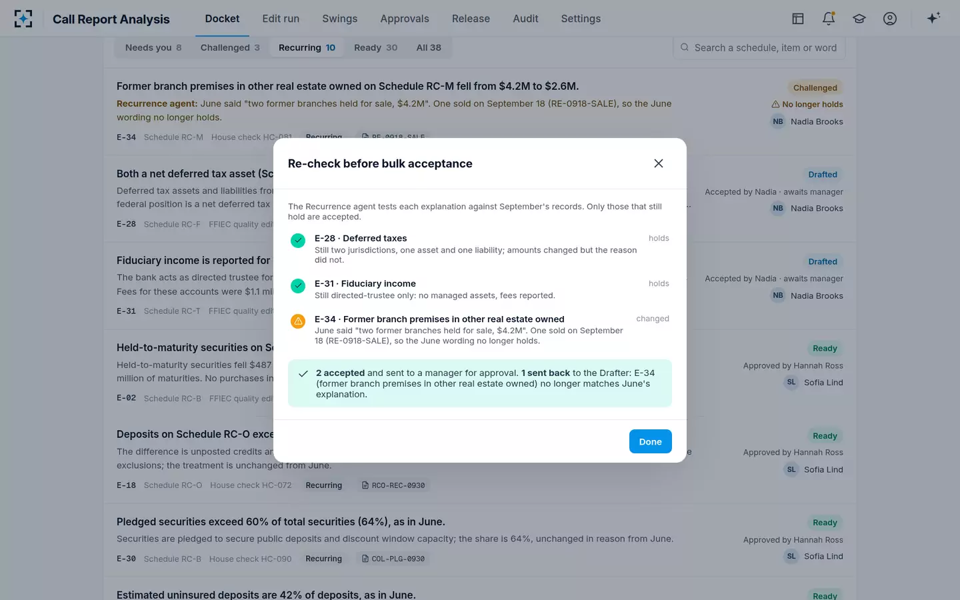This screenshot has width=960, height=600.
Task: Open the graduation cap learning icon
Action: (x=859, y=19)
